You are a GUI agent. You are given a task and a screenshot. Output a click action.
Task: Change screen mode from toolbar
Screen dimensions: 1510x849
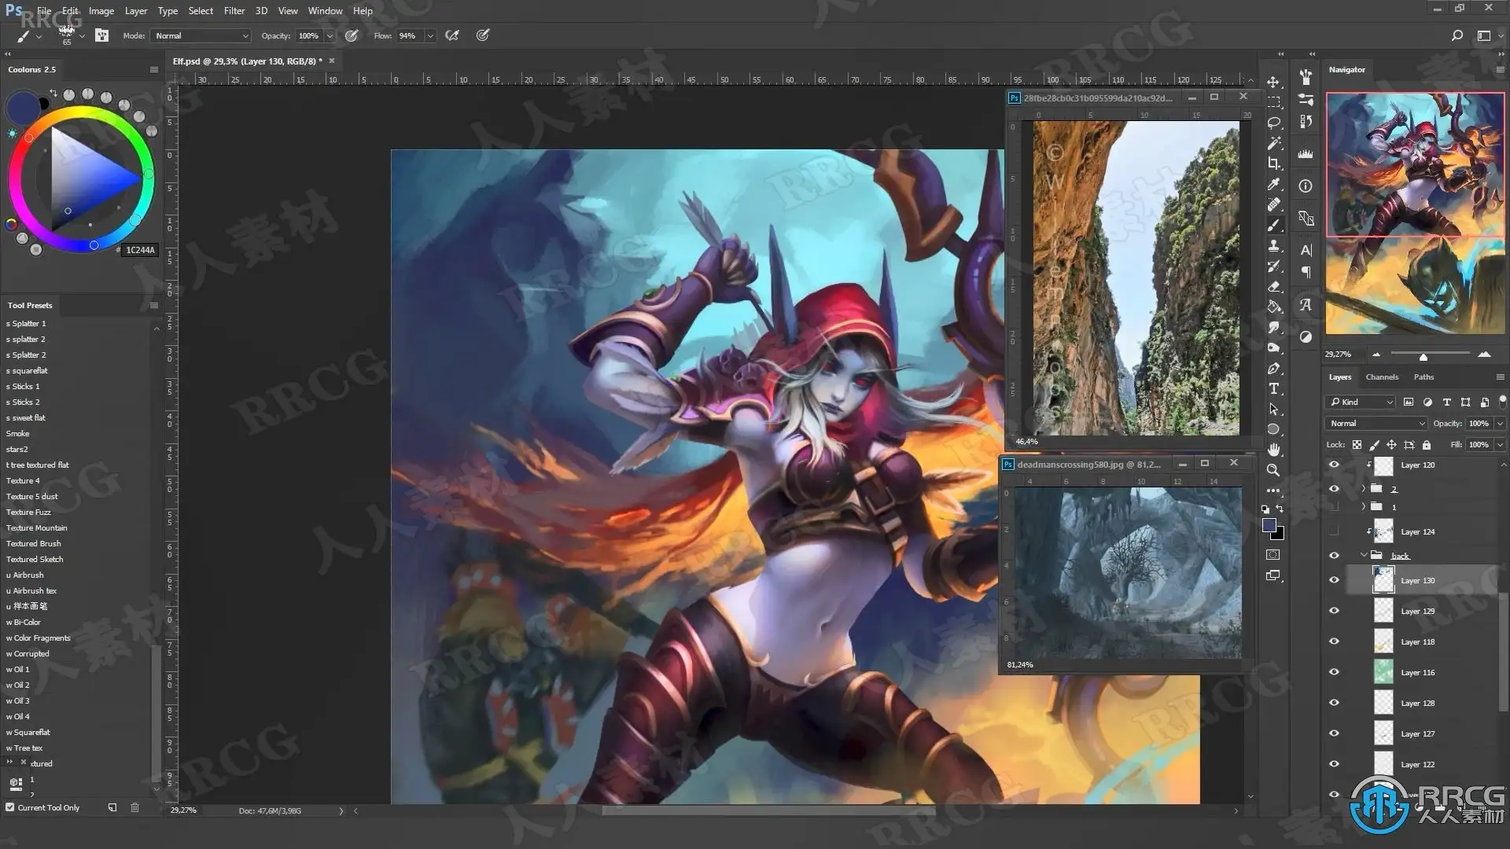pyautogui.click(x=1274, y=576)
